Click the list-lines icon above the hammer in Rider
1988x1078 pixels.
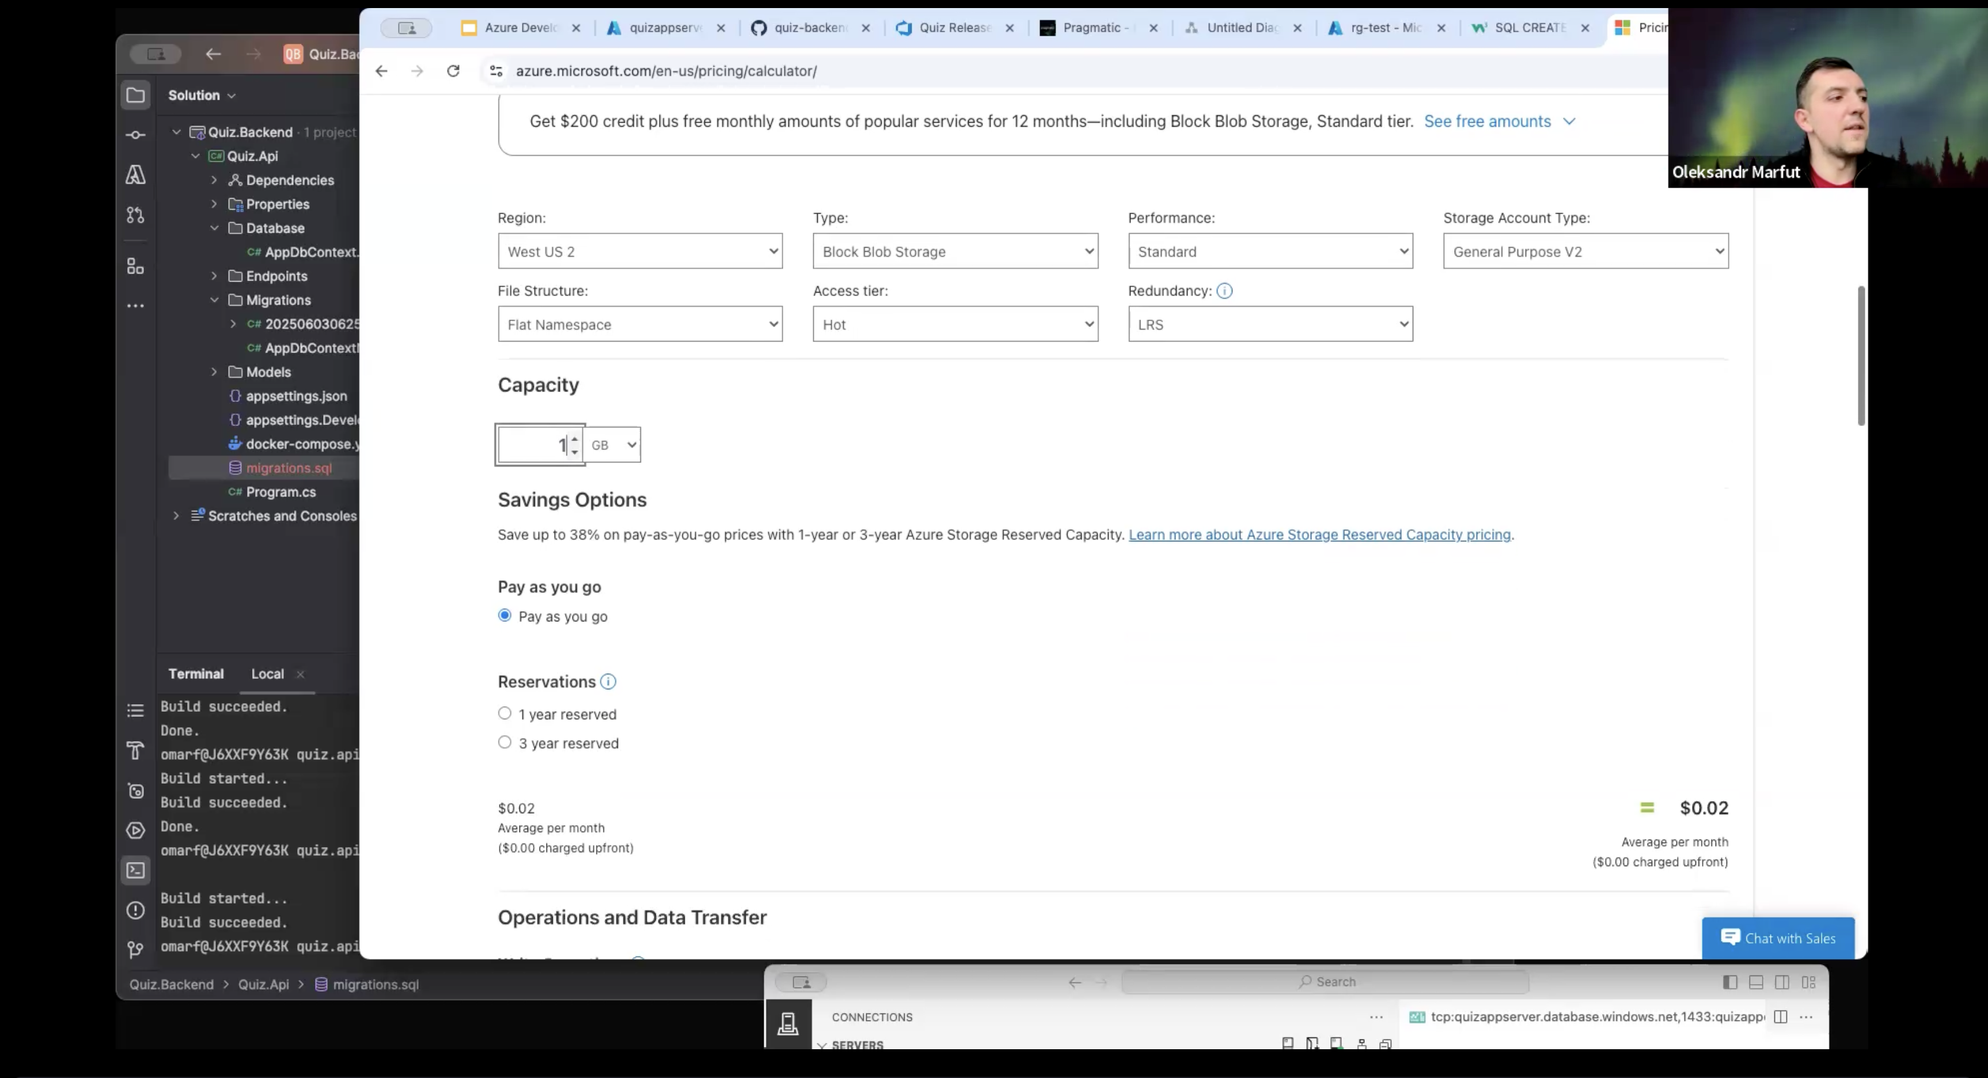coord(136,711)
